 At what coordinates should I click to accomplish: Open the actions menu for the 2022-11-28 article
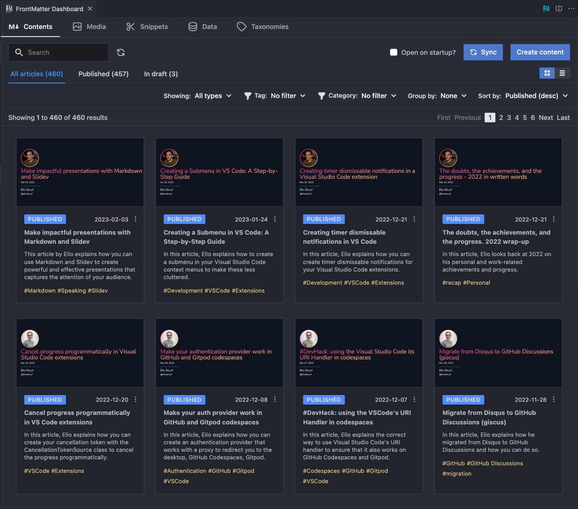(x=554, y=399)
